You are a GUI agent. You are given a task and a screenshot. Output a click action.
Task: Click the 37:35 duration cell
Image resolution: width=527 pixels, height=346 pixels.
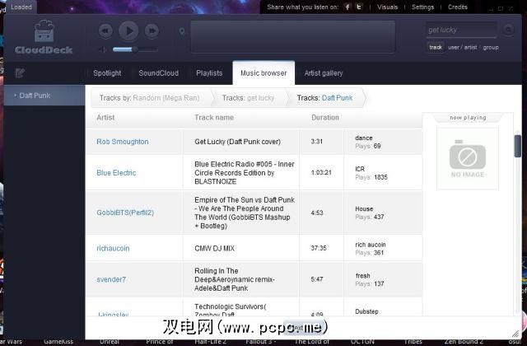point(319,248)
